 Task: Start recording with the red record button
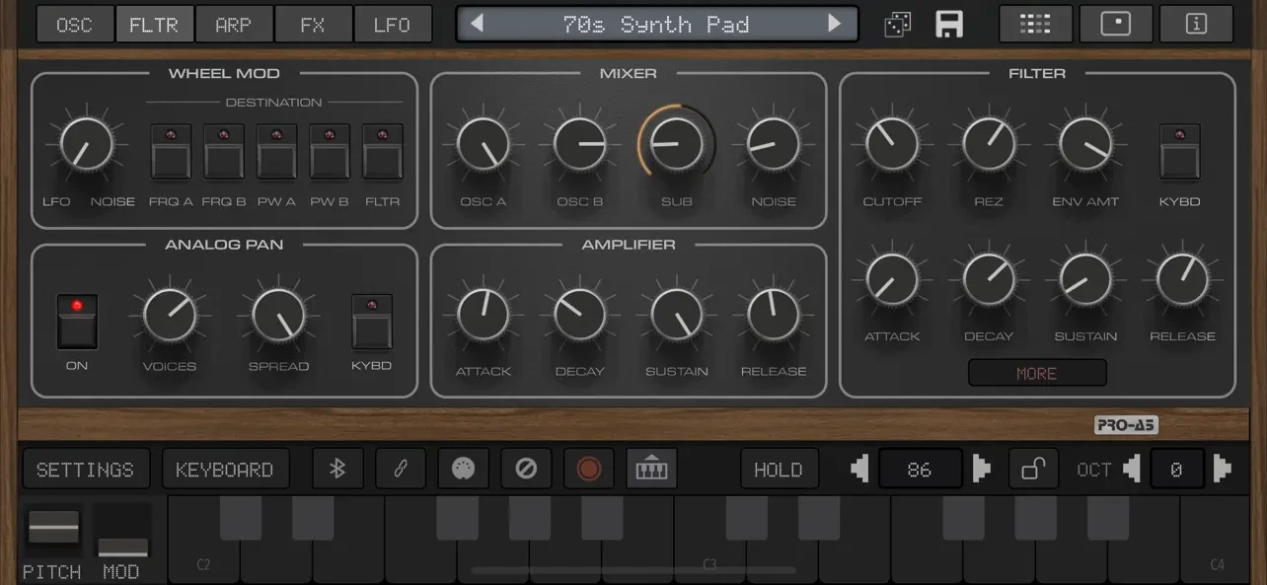[589, 469]
